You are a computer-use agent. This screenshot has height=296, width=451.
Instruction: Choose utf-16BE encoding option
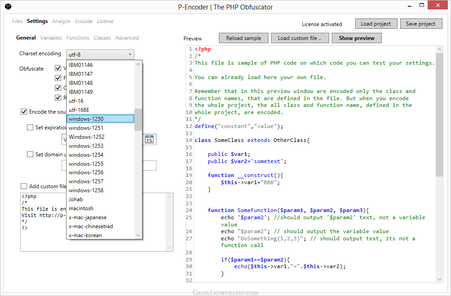pos(100,110)
